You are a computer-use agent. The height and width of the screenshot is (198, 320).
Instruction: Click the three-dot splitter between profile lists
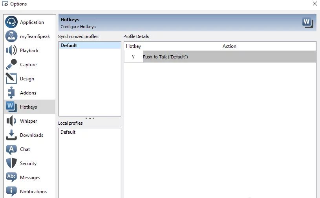pyautogui.click(x=90, y=118)
